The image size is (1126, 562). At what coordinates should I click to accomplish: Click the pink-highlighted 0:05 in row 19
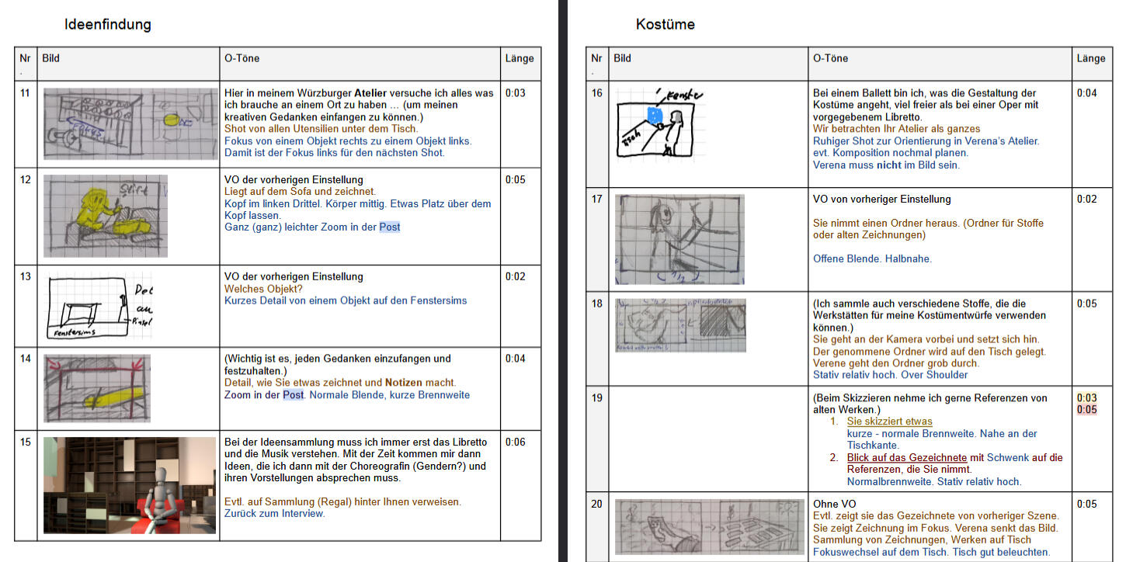pos(1086,410)
